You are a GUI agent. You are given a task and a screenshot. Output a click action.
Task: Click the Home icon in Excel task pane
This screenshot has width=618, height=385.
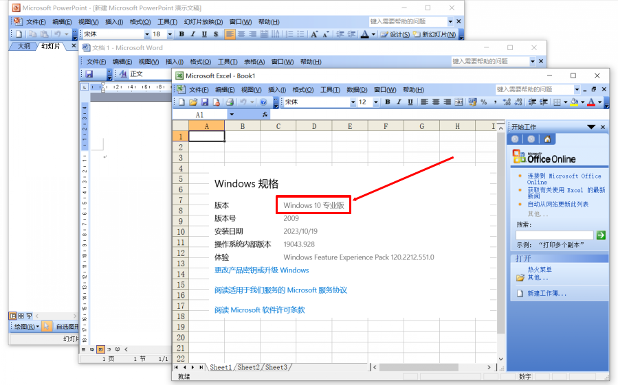coord(547,139)
